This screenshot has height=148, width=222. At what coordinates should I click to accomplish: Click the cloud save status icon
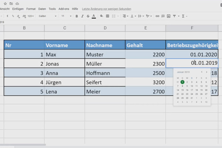click(x=17, y=4)
